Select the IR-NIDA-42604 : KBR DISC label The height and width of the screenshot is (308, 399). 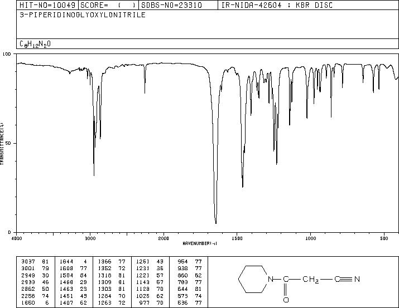click(x=277, y=5)
